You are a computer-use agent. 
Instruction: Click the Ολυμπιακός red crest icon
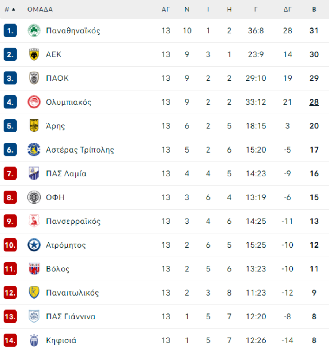point(34,102)
